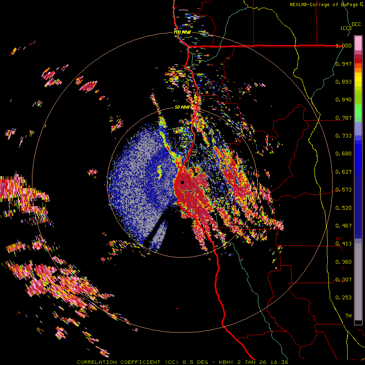Select the 0.947 scale value

coord(344,64)
